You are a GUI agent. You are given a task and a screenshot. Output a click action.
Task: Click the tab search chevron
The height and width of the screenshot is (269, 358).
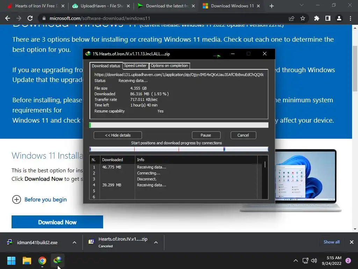(302, 5)
